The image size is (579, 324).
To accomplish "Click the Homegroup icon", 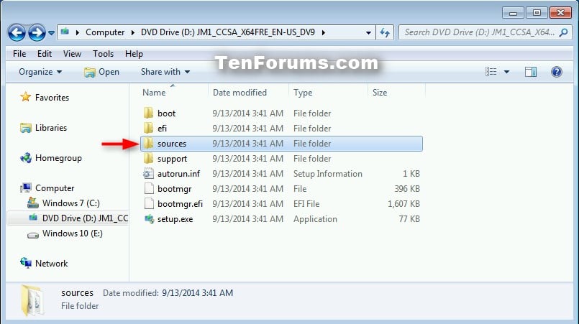I will click(x=26, y=158).
